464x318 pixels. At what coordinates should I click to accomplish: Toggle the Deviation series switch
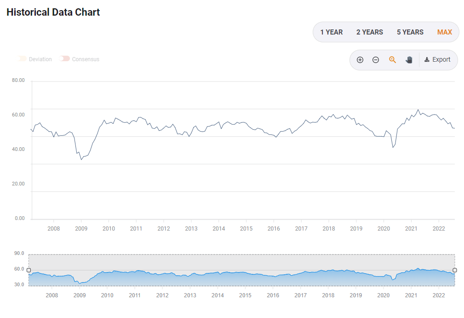click(22, 59)
